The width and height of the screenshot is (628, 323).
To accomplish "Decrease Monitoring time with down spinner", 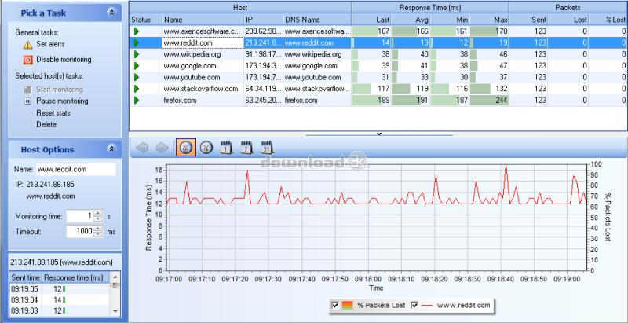I will [x=98, y=218].
